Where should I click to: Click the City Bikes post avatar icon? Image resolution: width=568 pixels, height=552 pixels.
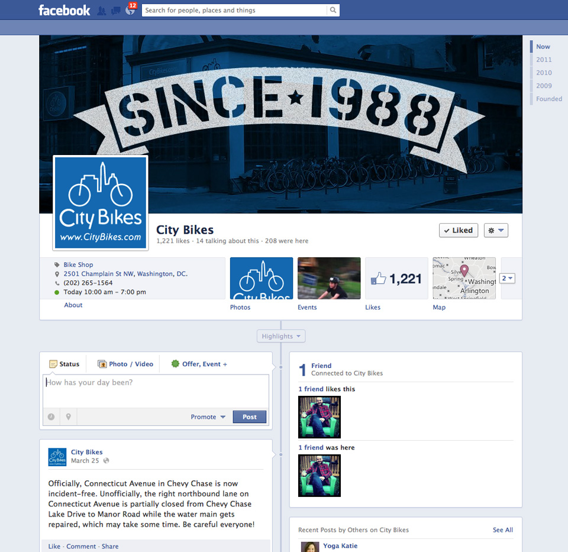point(57,457)
